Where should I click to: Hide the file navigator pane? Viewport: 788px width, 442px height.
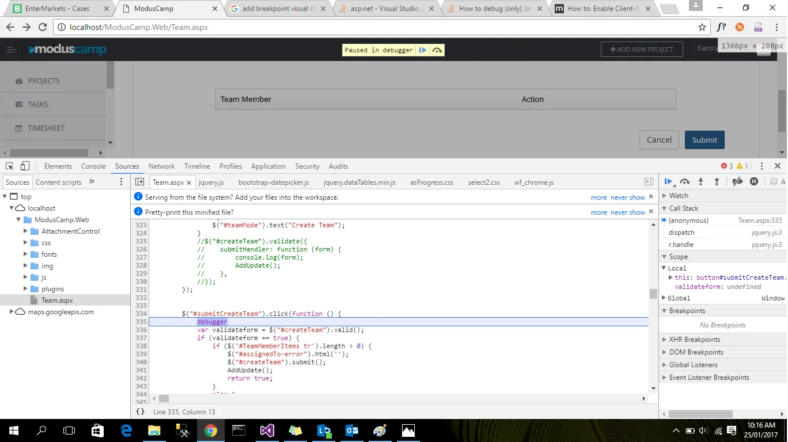(x=139, y=182)
